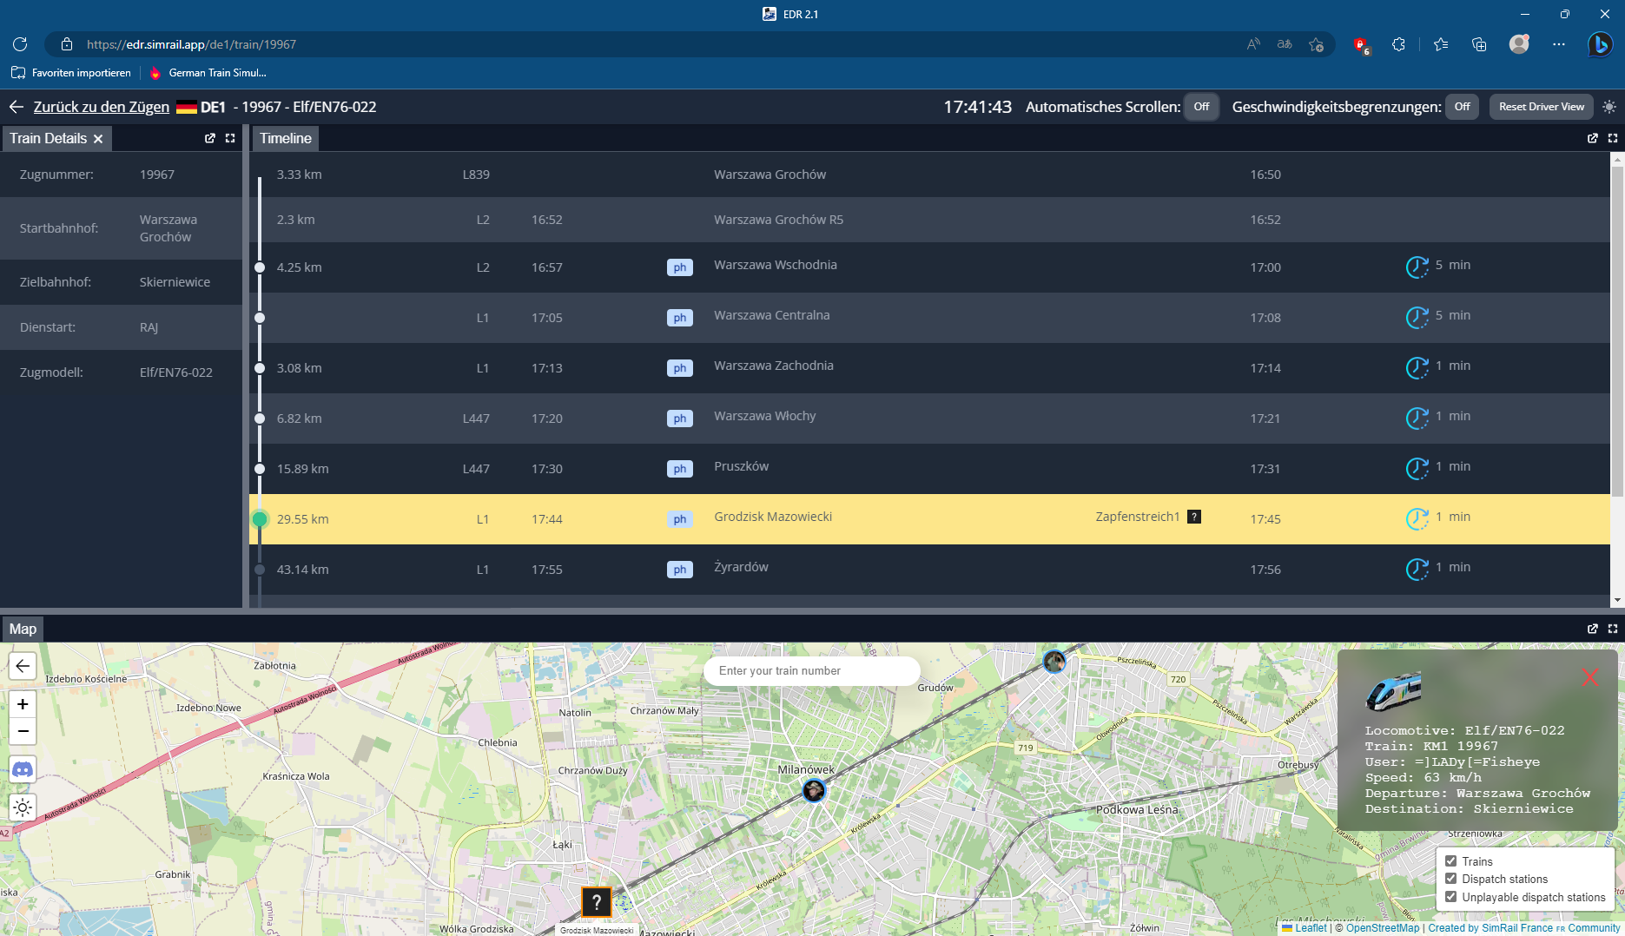Select the train avatar marker at top of map
1625x936 pixels.
pyautogui.click(x=1054, y=662)
